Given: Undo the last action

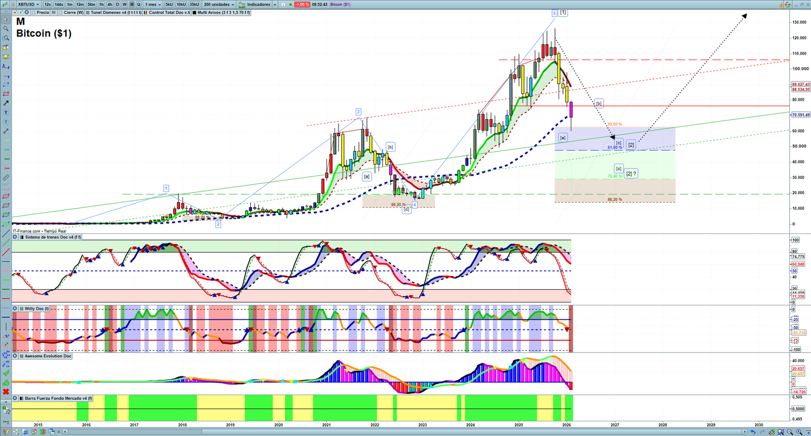Looking at the screenshot, I should click(753, 432).
